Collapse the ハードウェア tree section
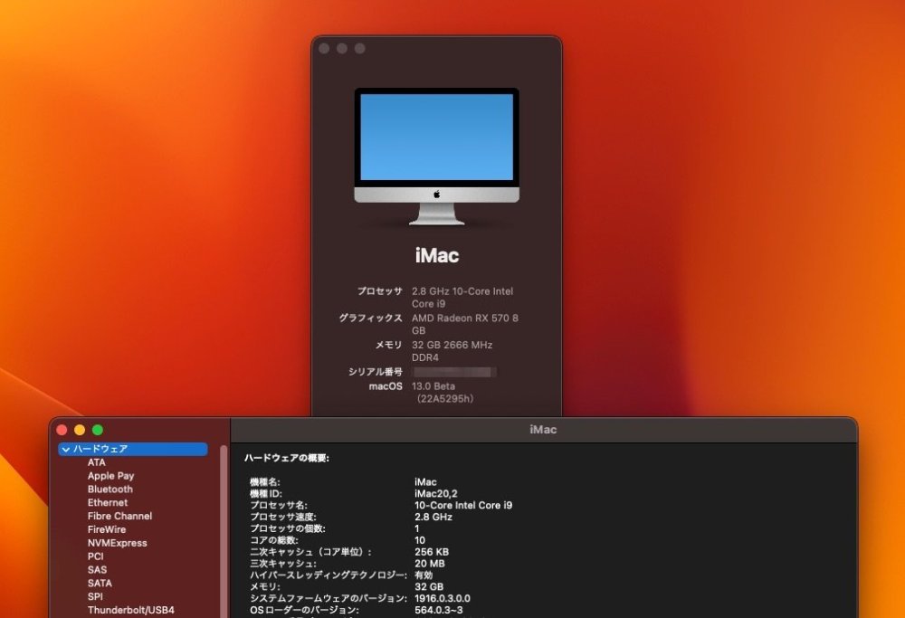 66,449
